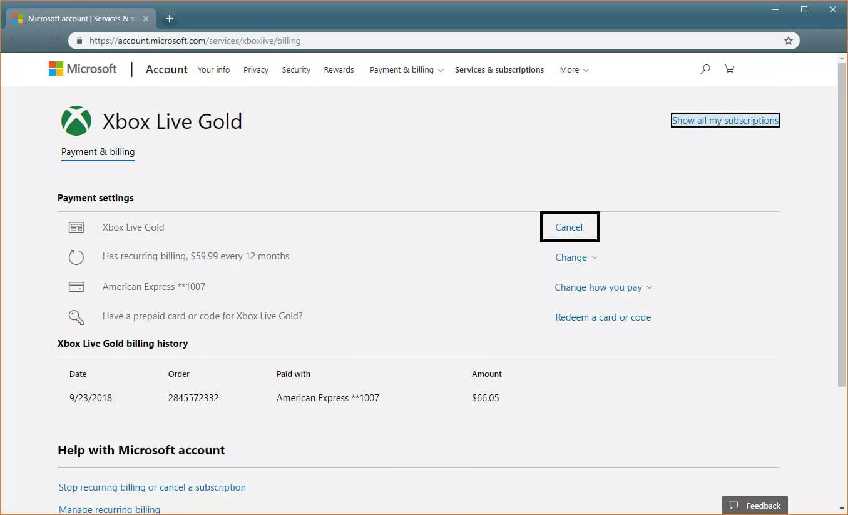Click the 'Payment settings' heading

[x=96, y=198]
